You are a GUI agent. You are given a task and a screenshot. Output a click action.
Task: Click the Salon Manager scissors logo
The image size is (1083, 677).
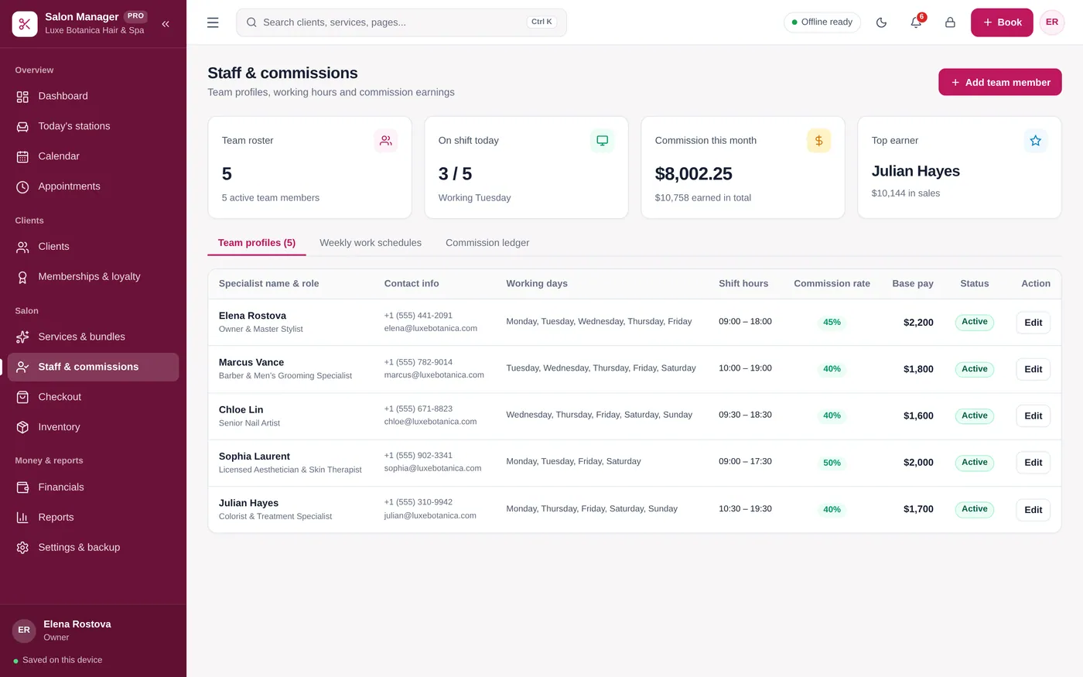click(x=25, y=24)
